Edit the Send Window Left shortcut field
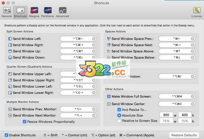This screenshot has width=204, height=139. 78,39
